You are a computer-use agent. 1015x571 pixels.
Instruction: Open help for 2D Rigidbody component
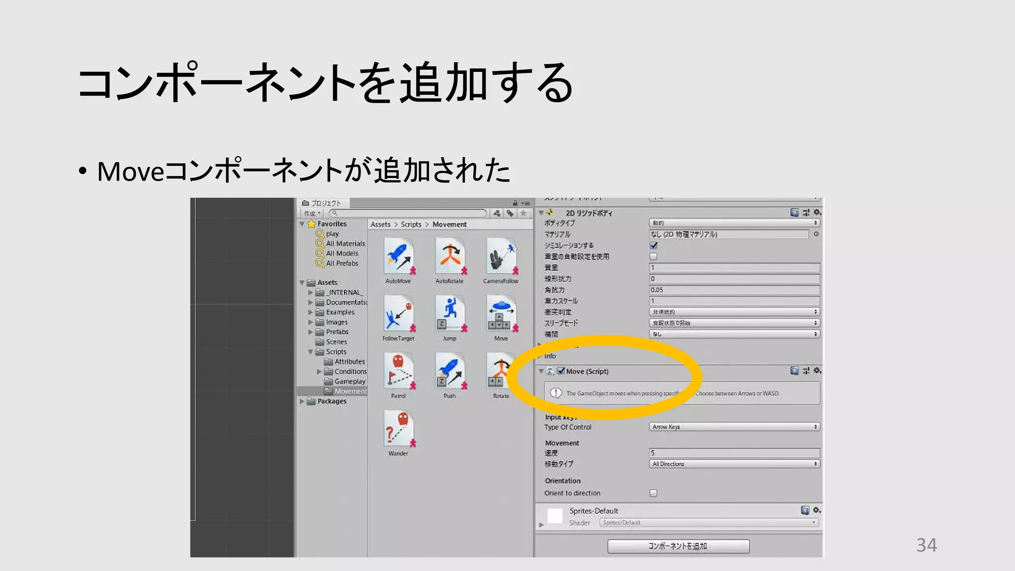pos(794,213)
